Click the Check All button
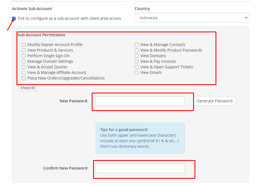Viewport: 277px width, 186px height. pyautogui.click(x=28, y=88)
